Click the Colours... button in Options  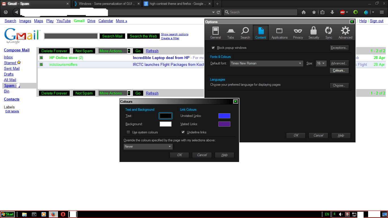point(339,70)
